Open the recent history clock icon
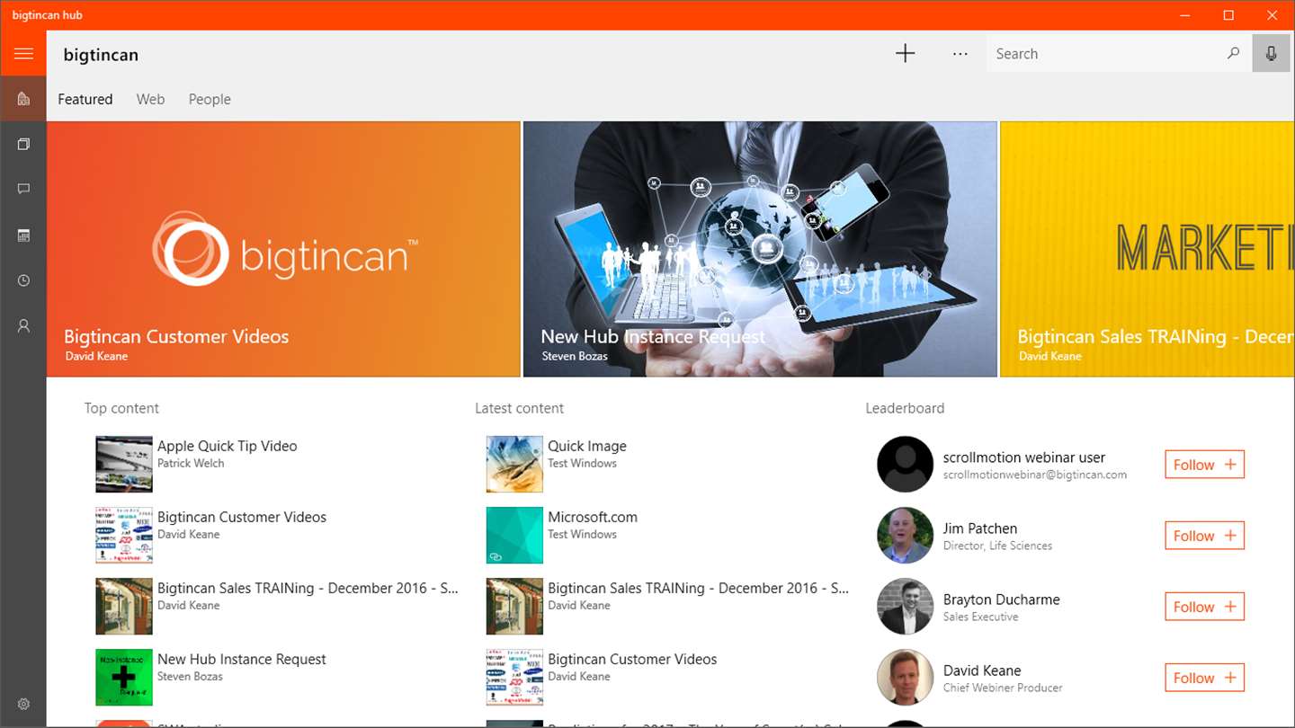 point(23,280)
